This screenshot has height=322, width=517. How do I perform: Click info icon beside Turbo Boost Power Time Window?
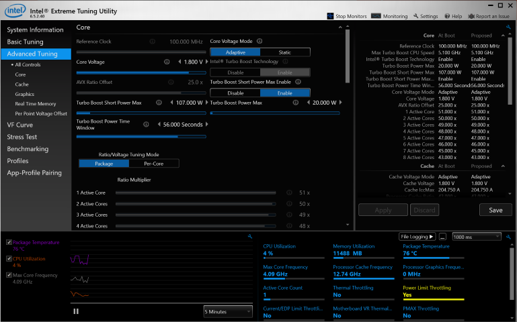tap(145, 124)
